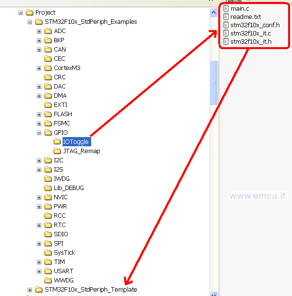Expand the PWR folder

[39, 207]
